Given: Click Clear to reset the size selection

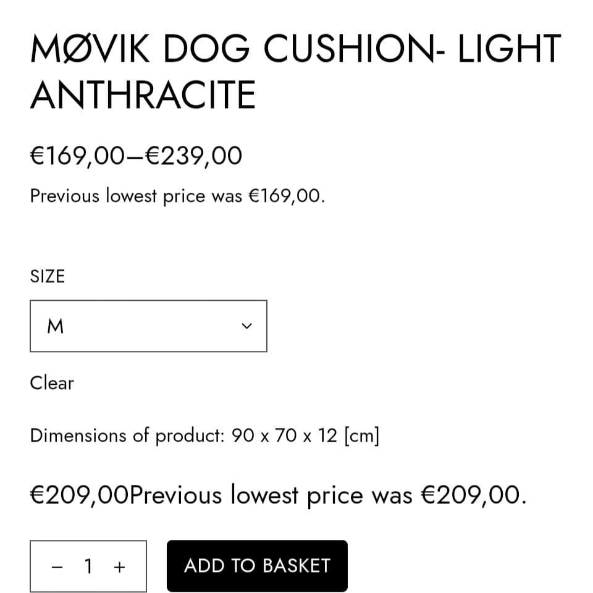Looking at the screenshot, I should (x=51, y=383).
